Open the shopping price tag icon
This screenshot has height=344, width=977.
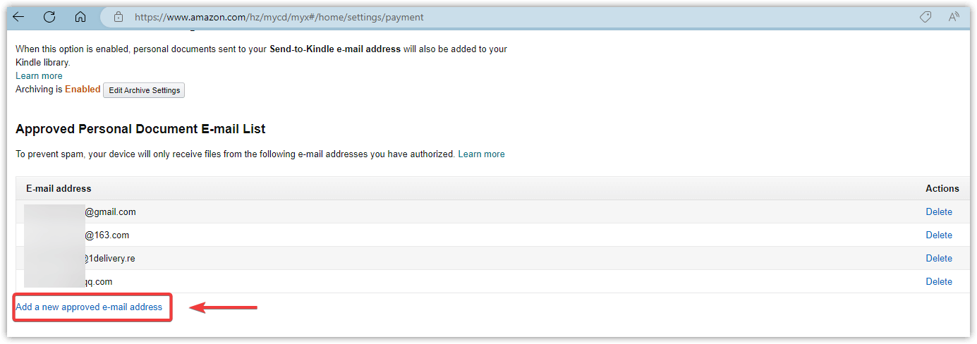pos(926,17)
